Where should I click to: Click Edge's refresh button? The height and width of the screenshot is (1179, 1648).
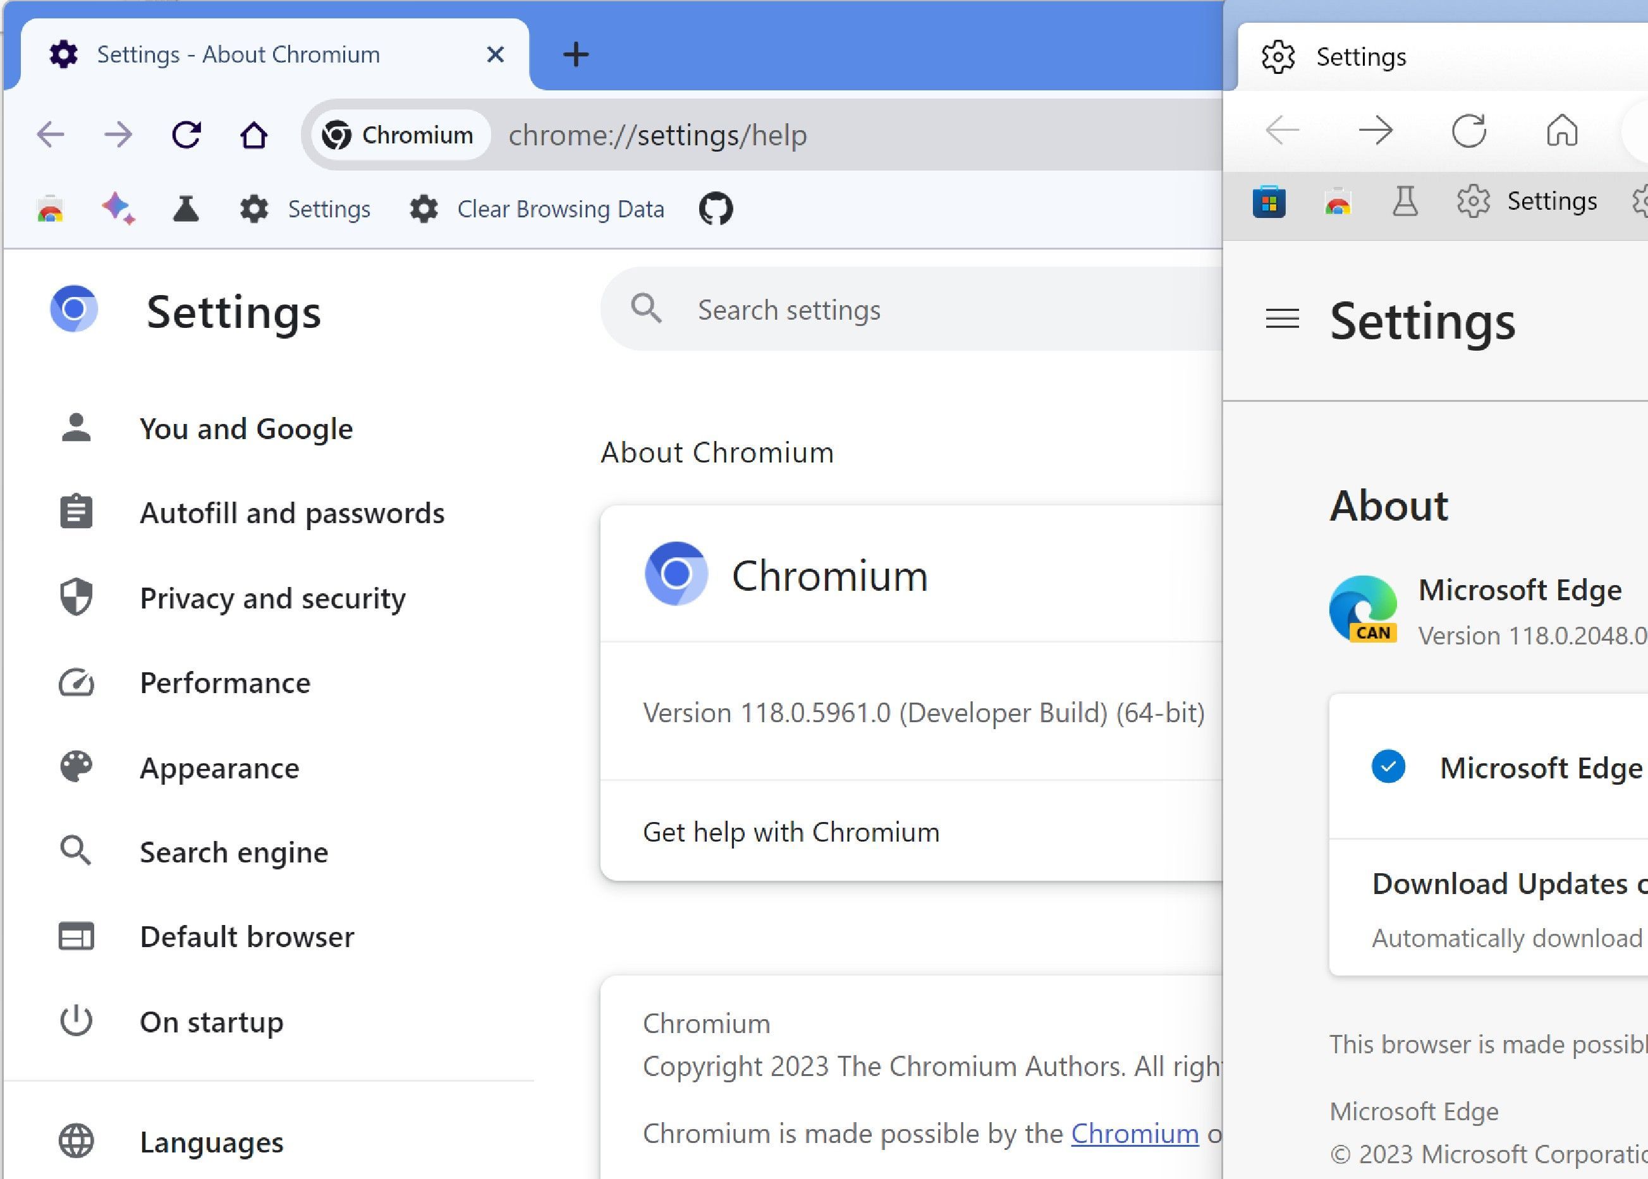[x=1468, y=131]
